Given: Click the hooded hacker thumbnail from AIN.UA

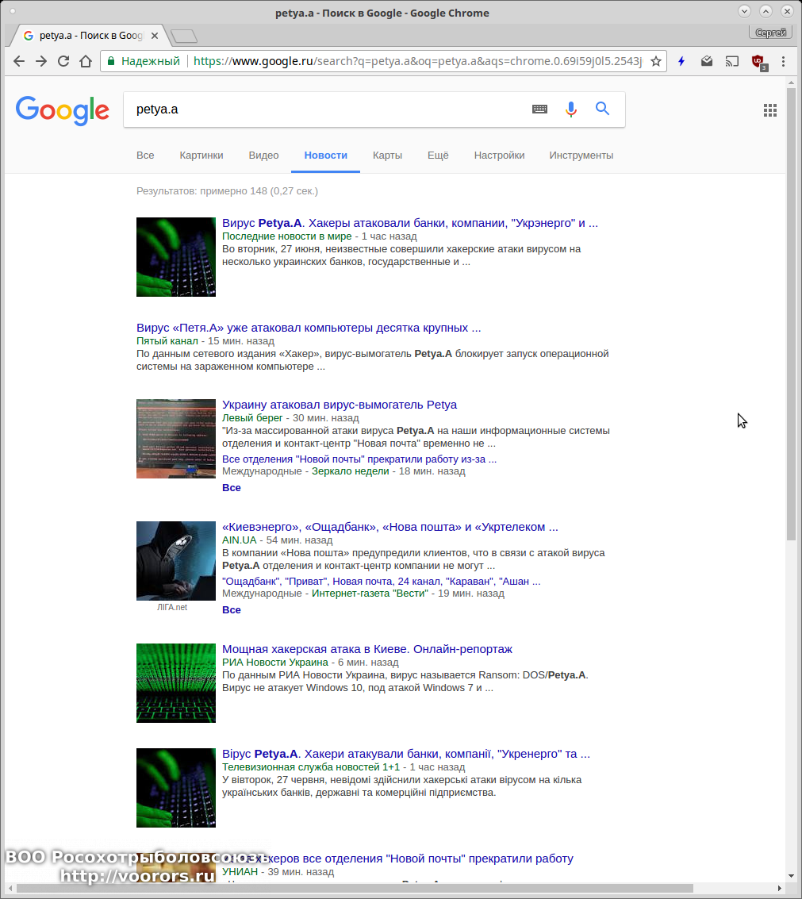Looking at the screenshot, I should click(176, 560).
